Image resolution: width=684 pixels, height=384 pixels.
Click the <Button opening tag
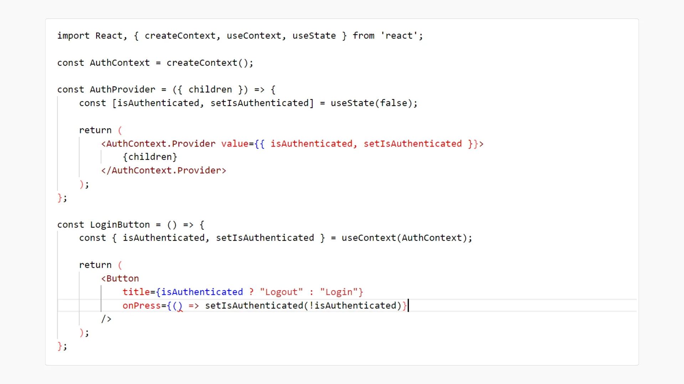pos(120,278)
